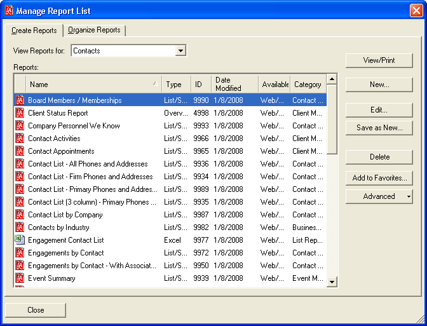This screenshot has width=427, height=326.
Task: Click the New... button
Action: point(379,85)
